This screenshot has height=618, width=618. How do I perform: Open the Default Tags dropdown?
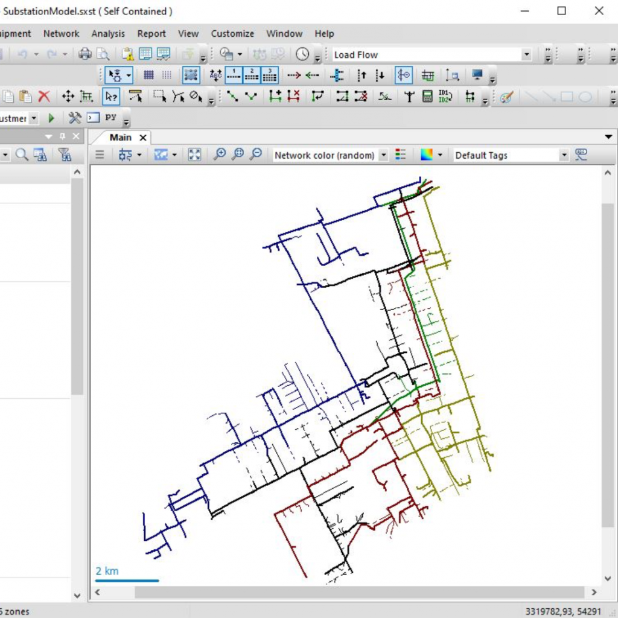click(563, 154)
